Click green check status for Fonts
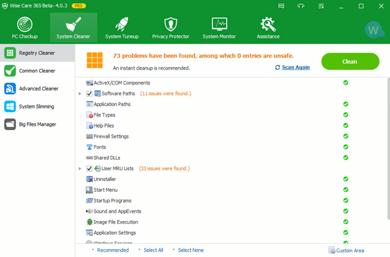Screen dimensions: 390x257 click(x=346, y=147)
